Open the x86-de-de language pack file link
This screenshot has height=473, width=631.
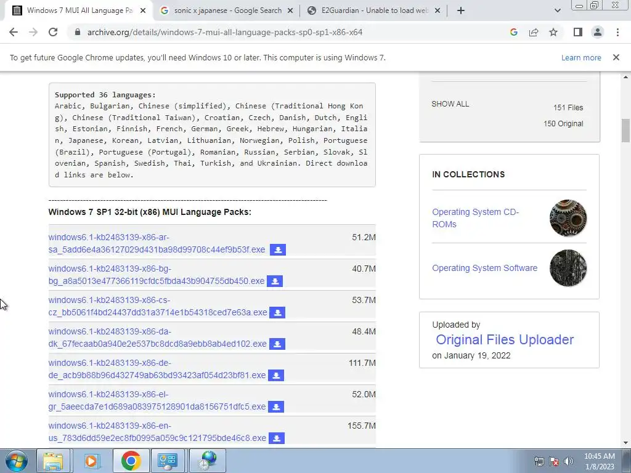tap(157, 369)
